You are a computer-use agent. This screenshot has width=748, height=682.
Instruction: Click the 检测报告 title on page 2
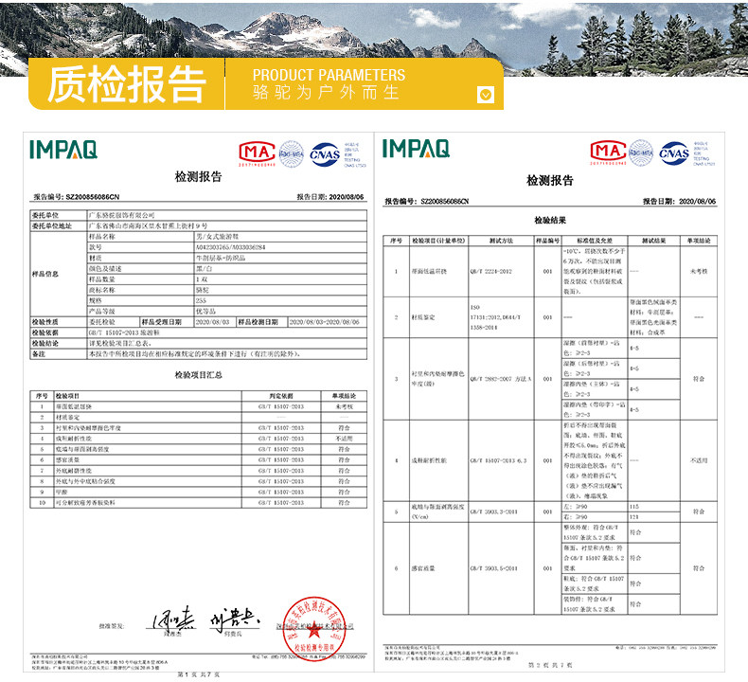click(550, 180)
